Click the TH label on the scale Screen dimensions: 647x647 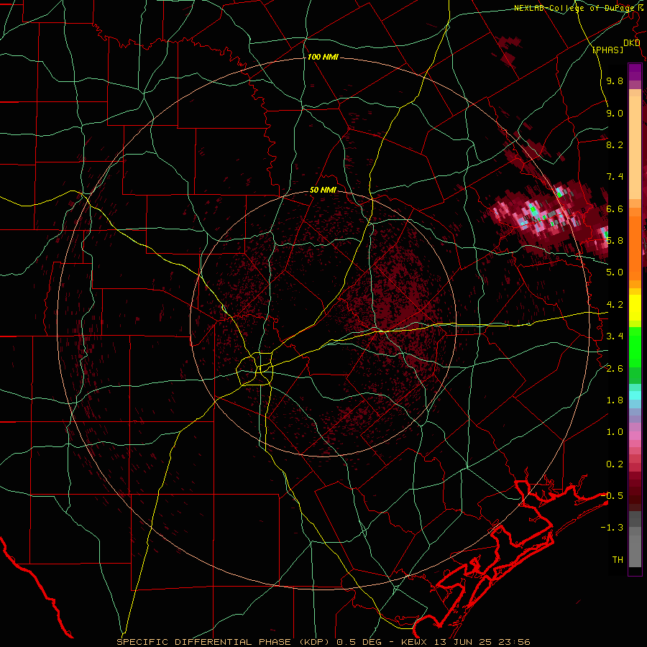pyautogui.click(x=618, y=560)
